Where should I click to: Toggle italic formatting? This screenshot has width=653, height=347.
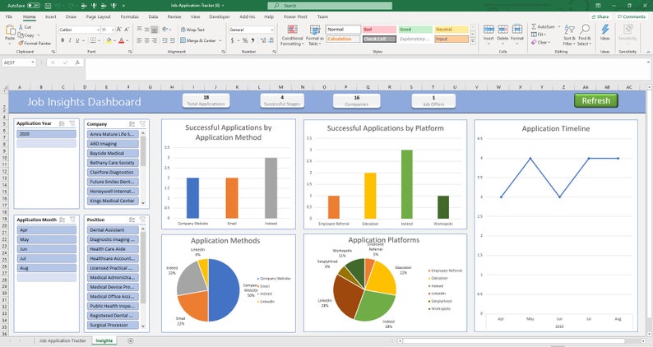70,40
